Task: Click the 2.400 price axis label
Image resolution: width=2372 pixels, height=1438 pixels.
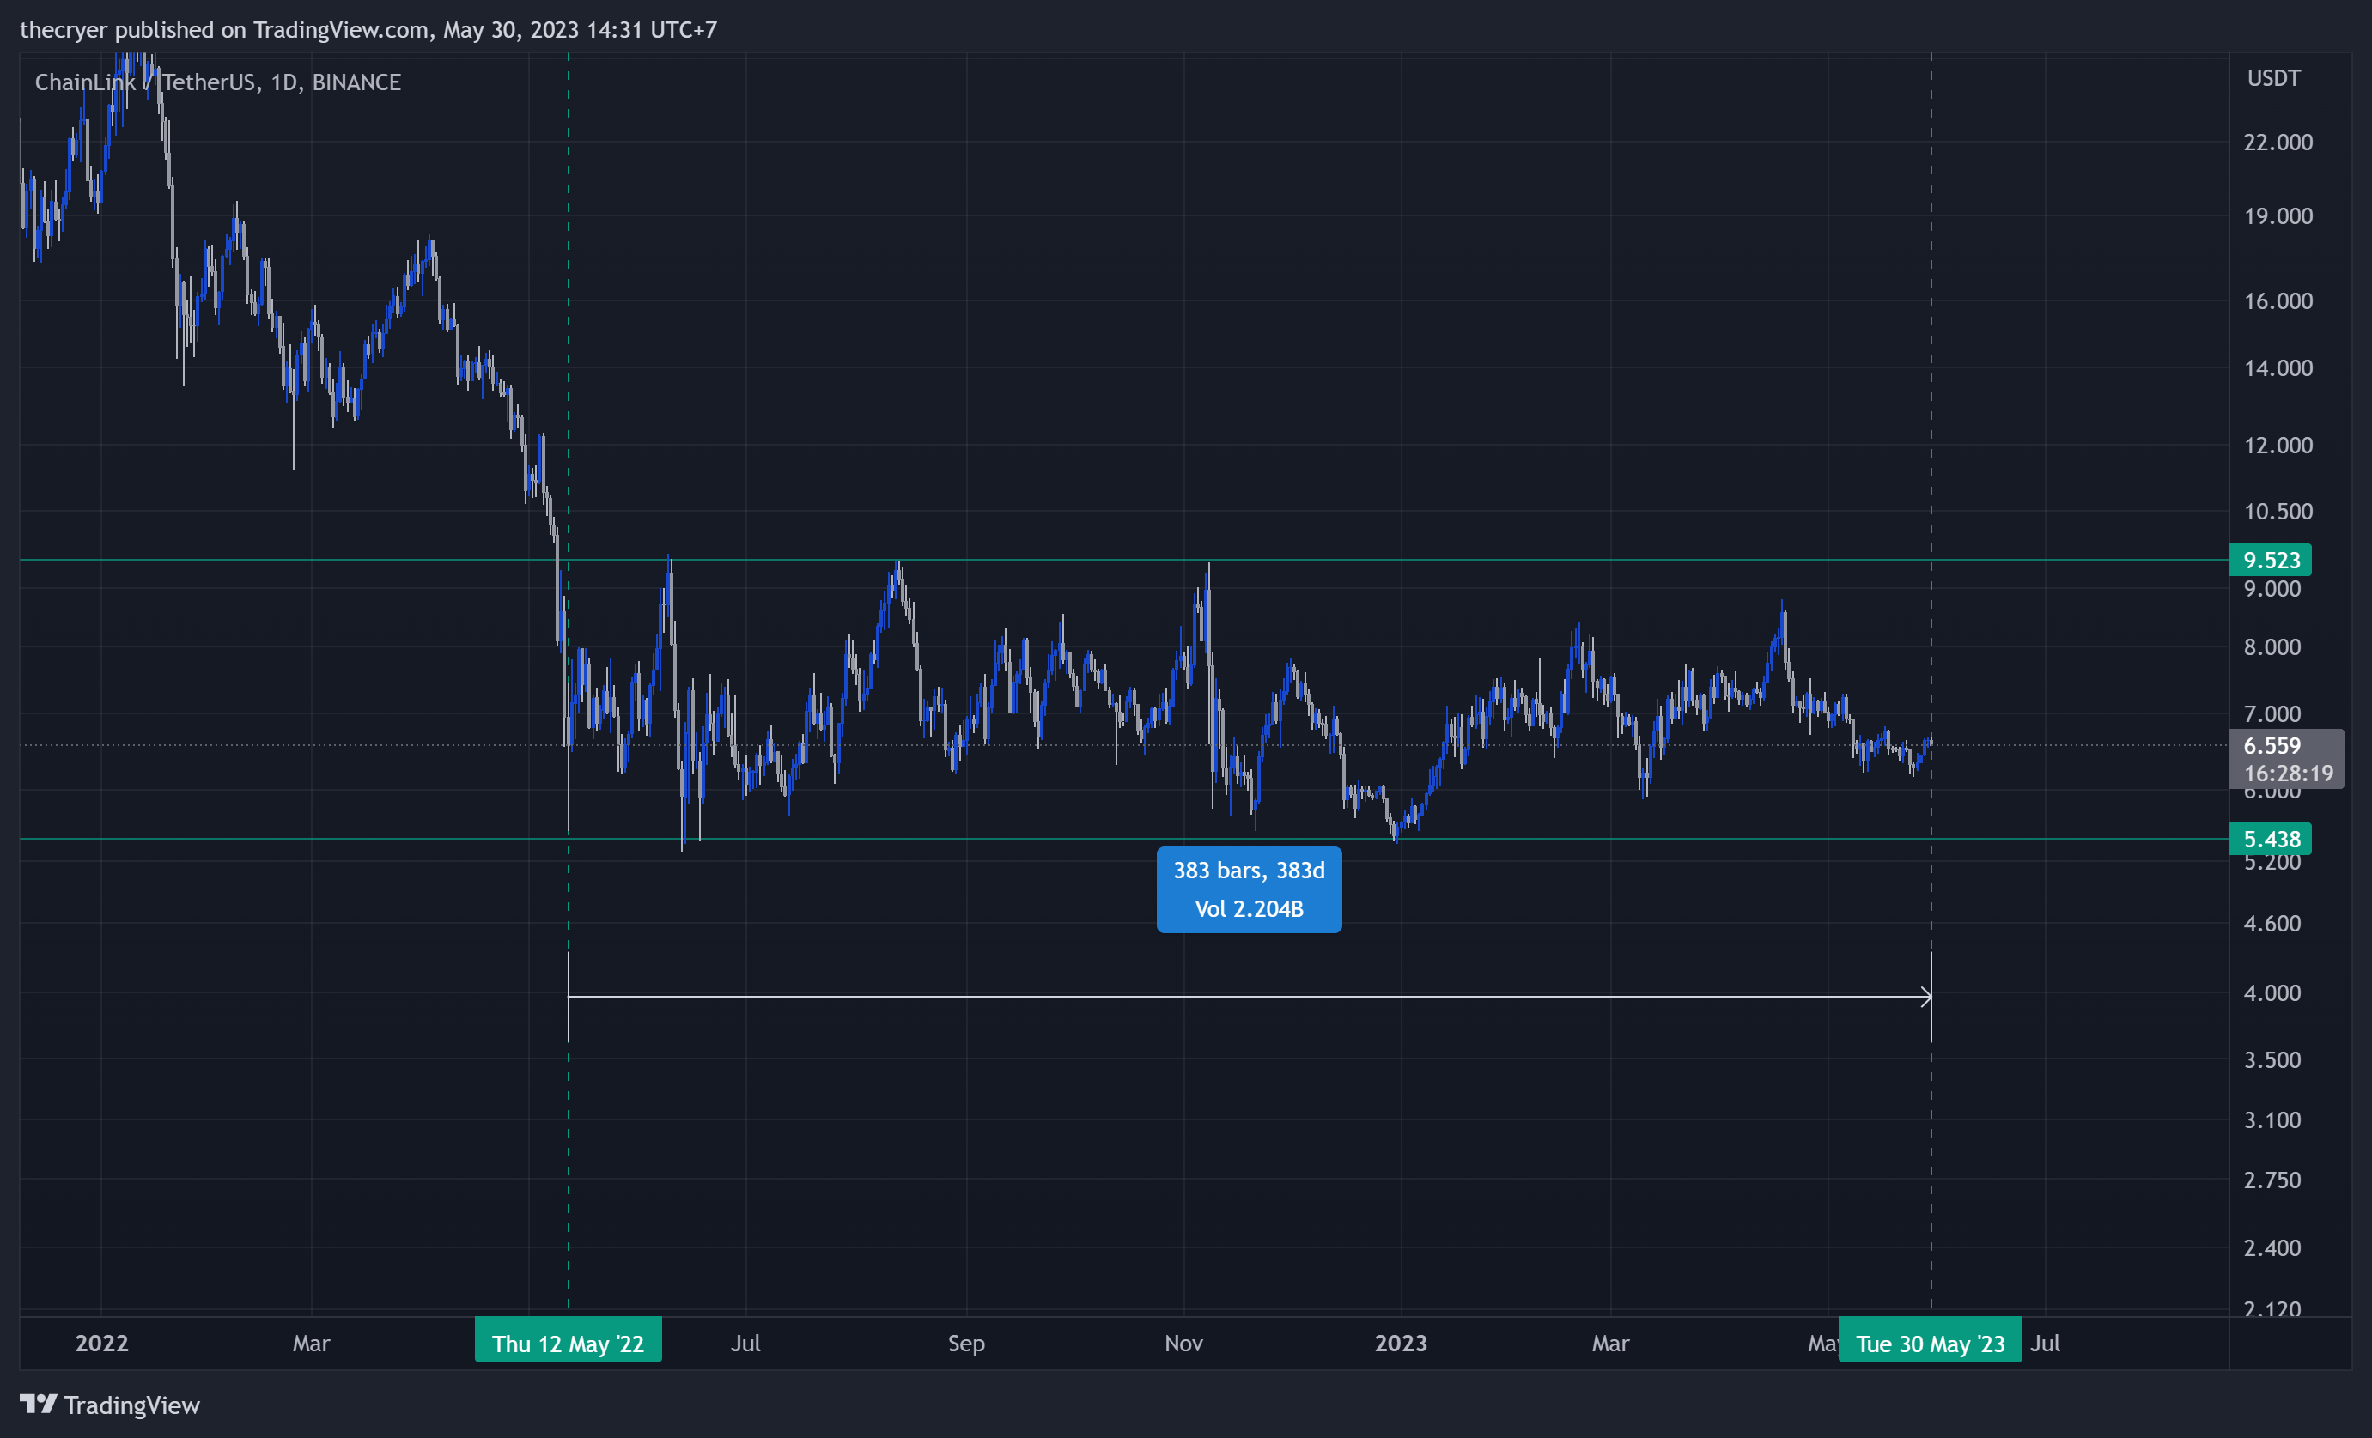Action: (x=2272, y=1248)
